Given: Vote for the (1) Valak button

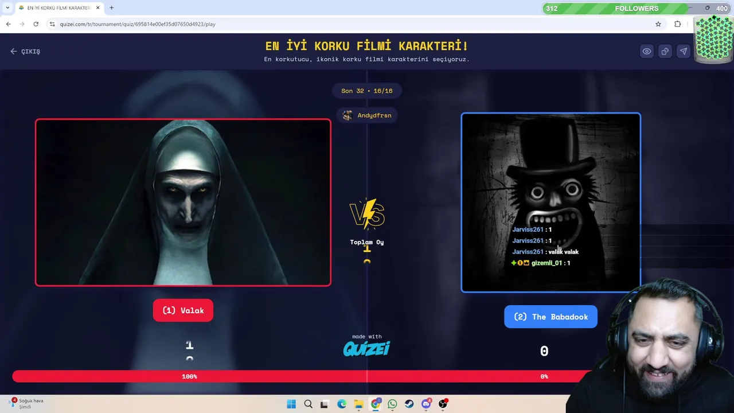Looking at the screenshot, I should click(183, 310).
